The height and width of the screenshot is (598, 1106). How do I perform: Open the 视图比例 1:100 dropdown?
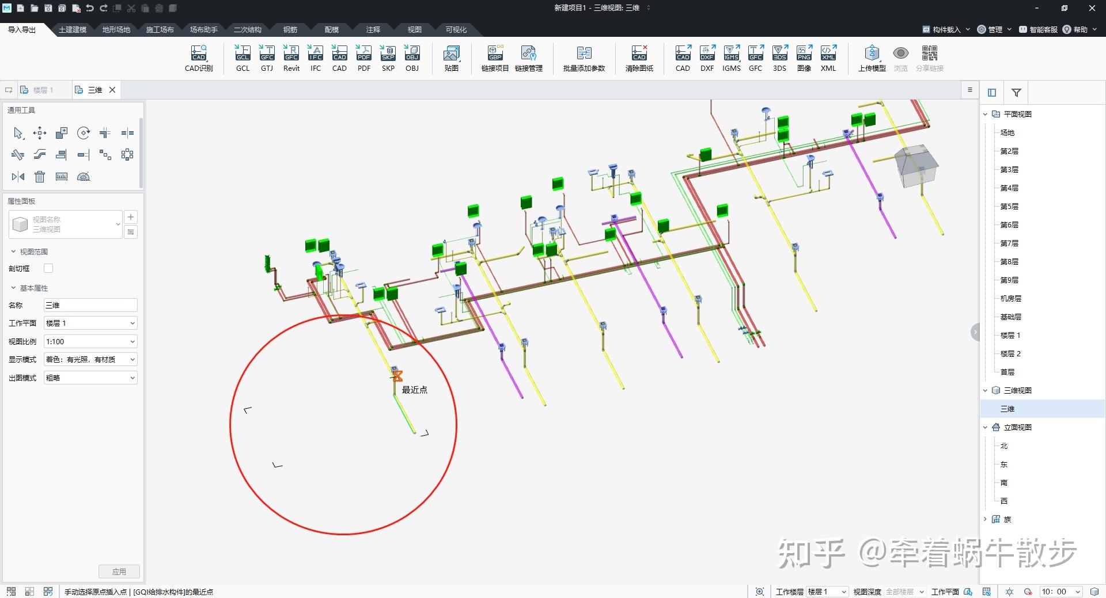[90, 342]
